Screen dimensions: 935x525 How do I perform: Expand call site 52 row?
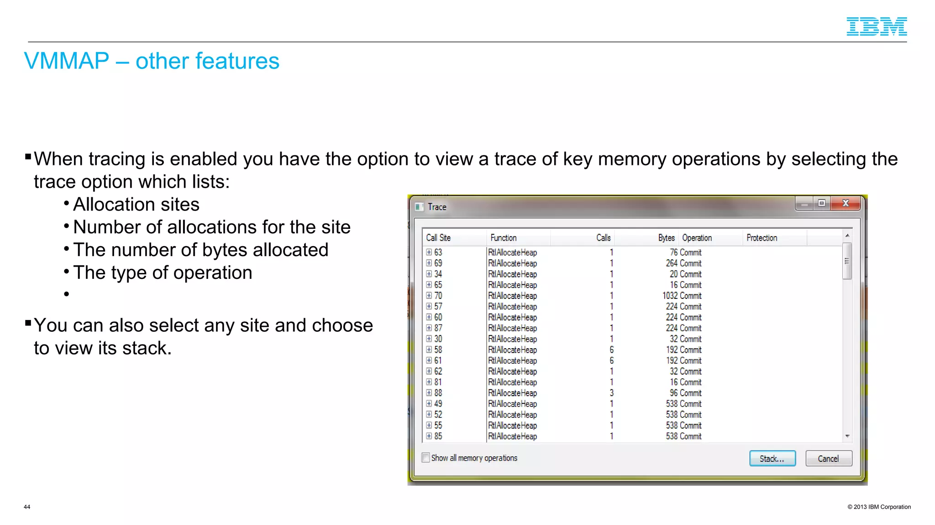(429, 415)
